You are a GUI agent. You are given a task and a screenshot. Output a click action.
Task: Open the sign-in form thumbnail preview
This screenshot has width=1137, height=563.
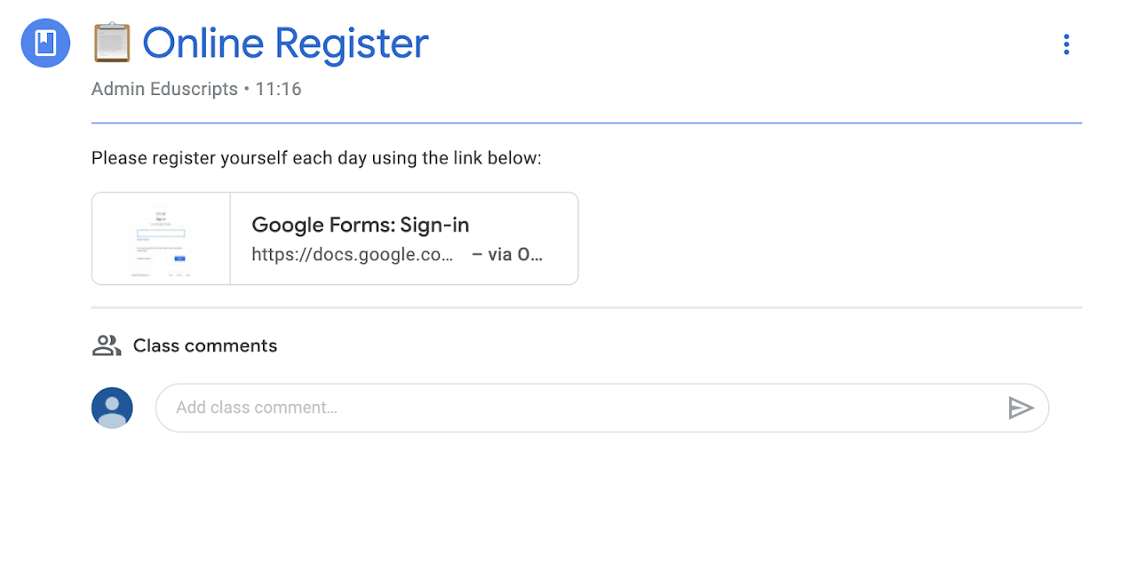click(161, 239)
